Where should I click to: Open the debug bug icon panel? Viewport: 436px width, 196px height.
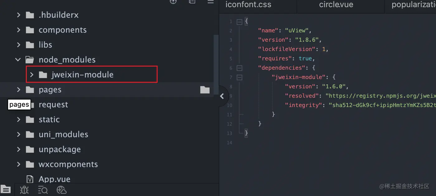(x=24, y=190)
